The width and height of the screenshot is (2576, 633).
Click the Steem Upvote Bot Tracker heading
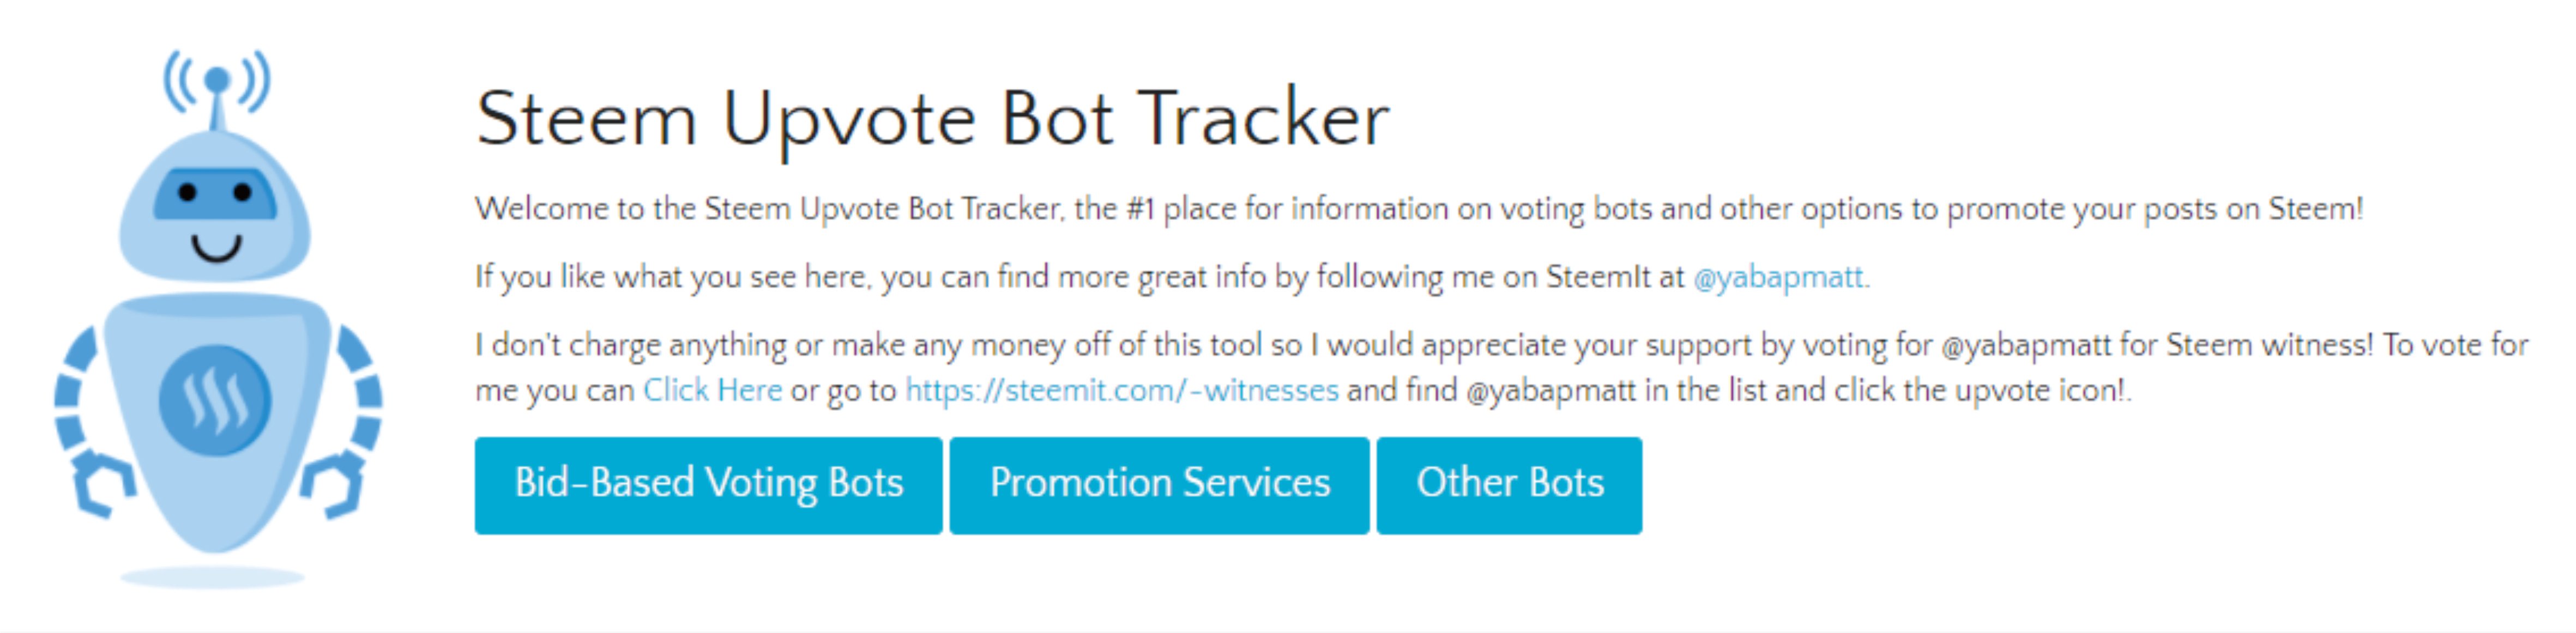[x=932, y=119]
